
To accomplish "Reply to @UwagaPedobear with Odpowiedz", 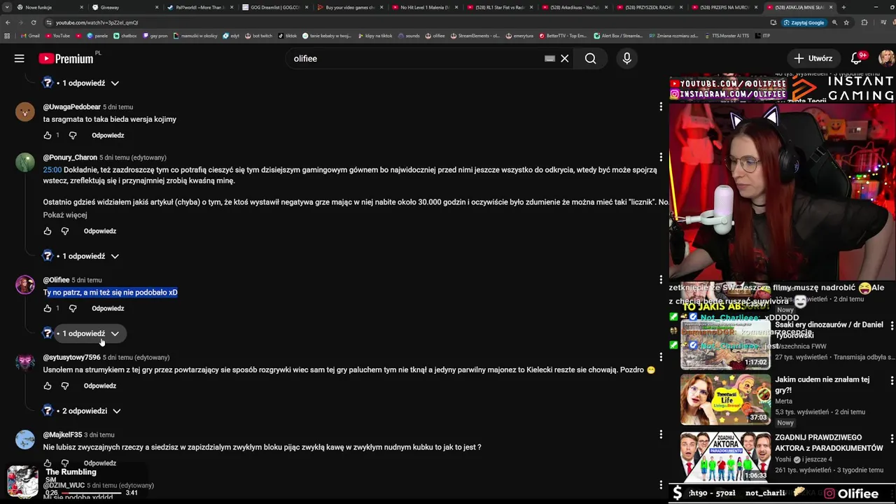I will click(108, 135).
